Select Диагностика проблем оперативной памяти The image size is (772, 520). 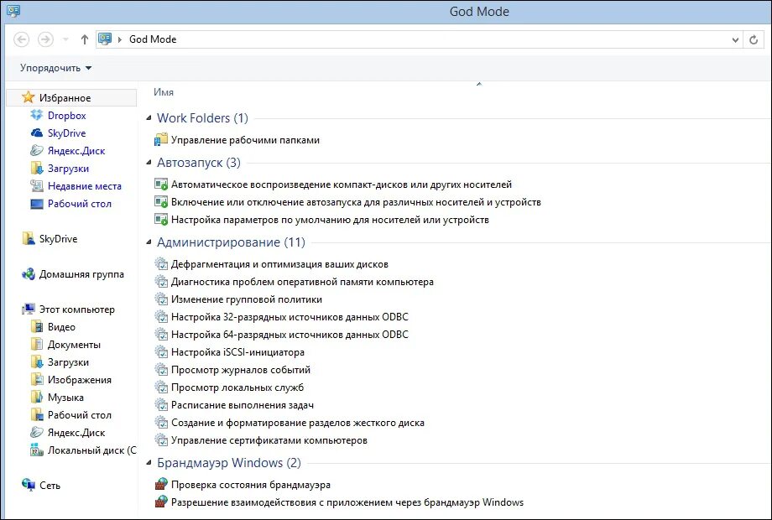[302, 282]
